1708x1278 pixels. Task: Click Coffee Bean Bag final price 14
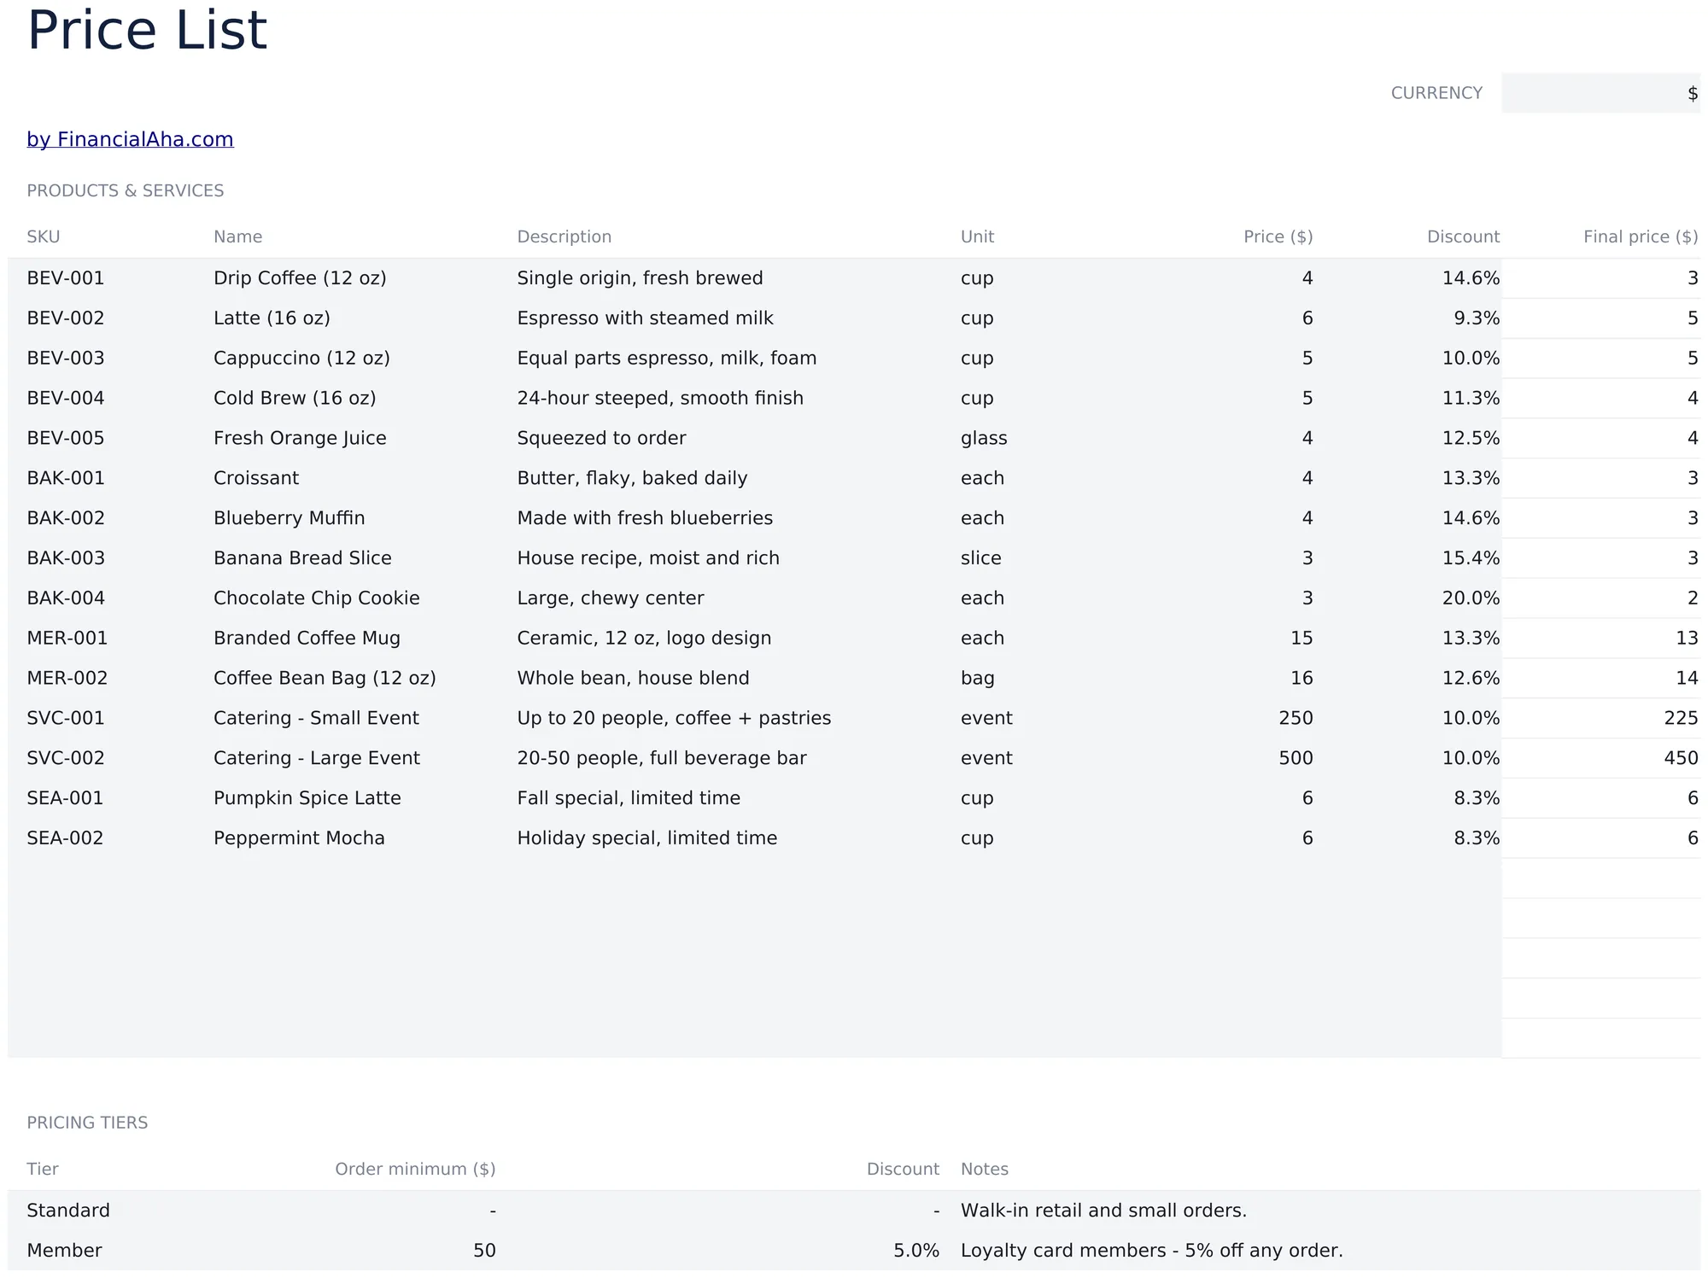tap(1687, 679)
